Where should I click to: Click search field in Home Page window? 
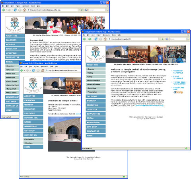[178, 39]
